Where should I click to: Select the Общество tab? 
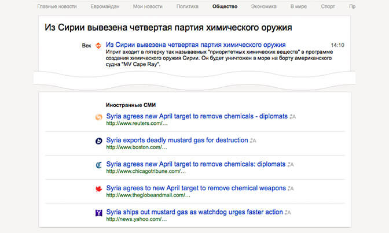click(x=225, y=7)
